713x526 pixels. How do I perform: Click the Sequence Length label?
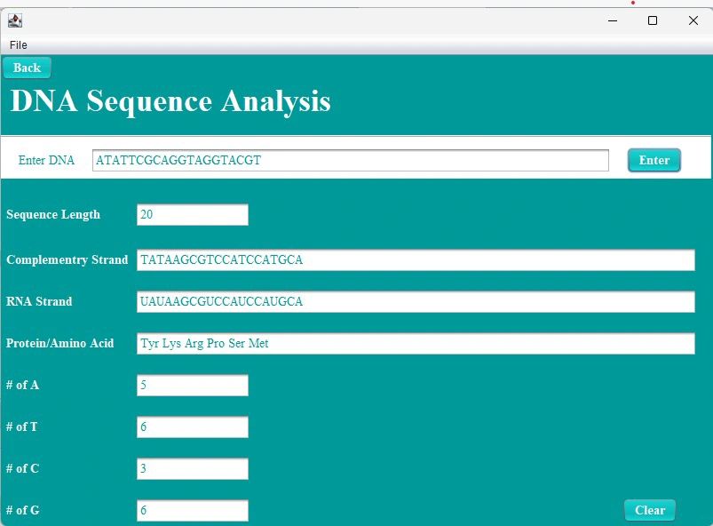click(52, 214)
